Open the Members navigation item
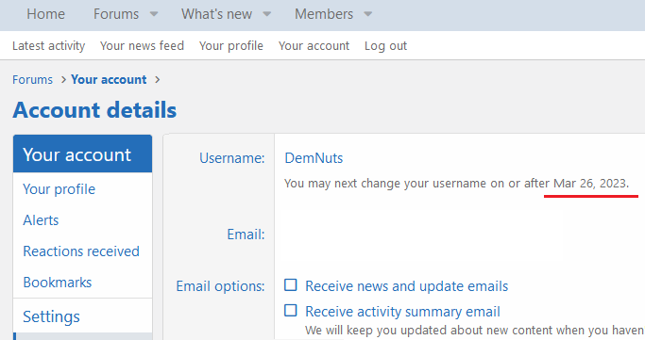This screenshot has width=645, height=340. 324,14
